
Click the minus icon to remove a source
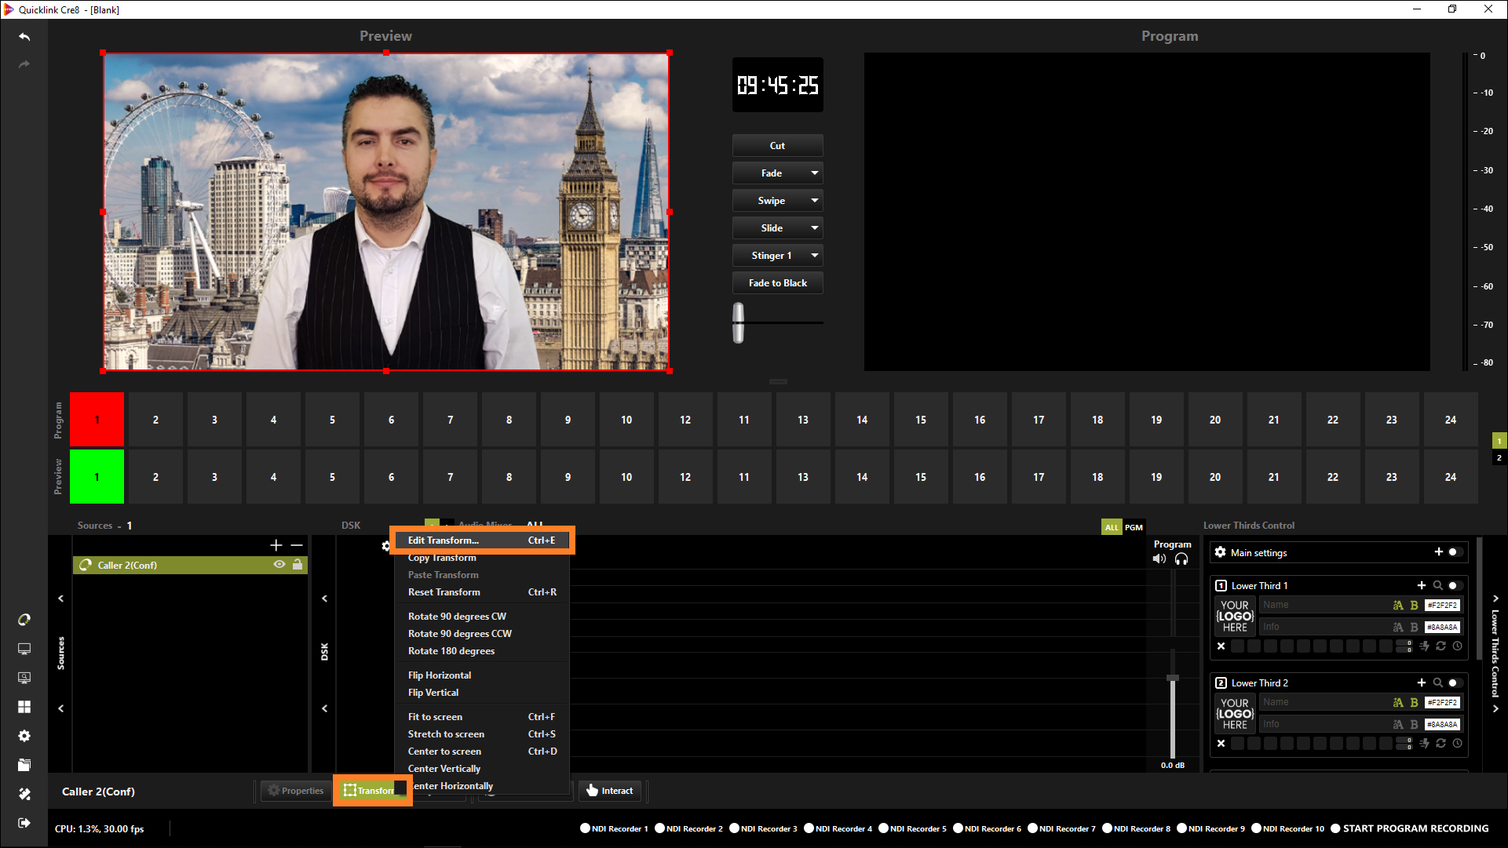(297, 545)
